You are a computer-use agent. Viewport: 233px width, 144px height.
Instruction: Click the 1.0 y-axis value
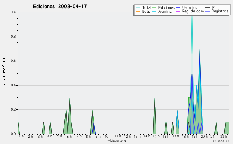pyautogui.click(x=14, y=12)
